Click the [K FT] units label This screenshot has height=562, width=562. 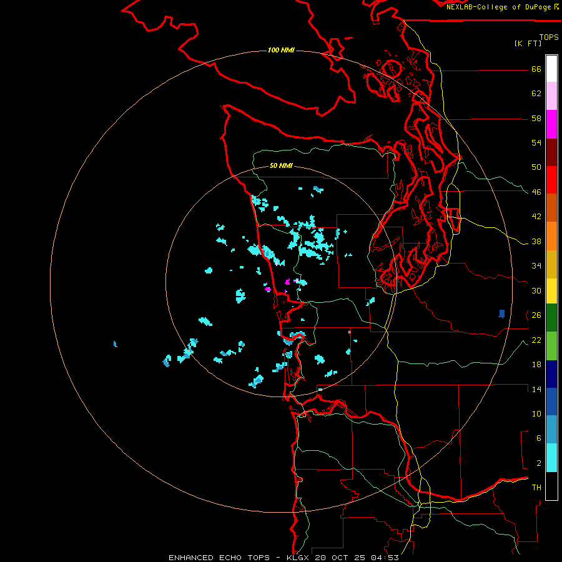528,43
